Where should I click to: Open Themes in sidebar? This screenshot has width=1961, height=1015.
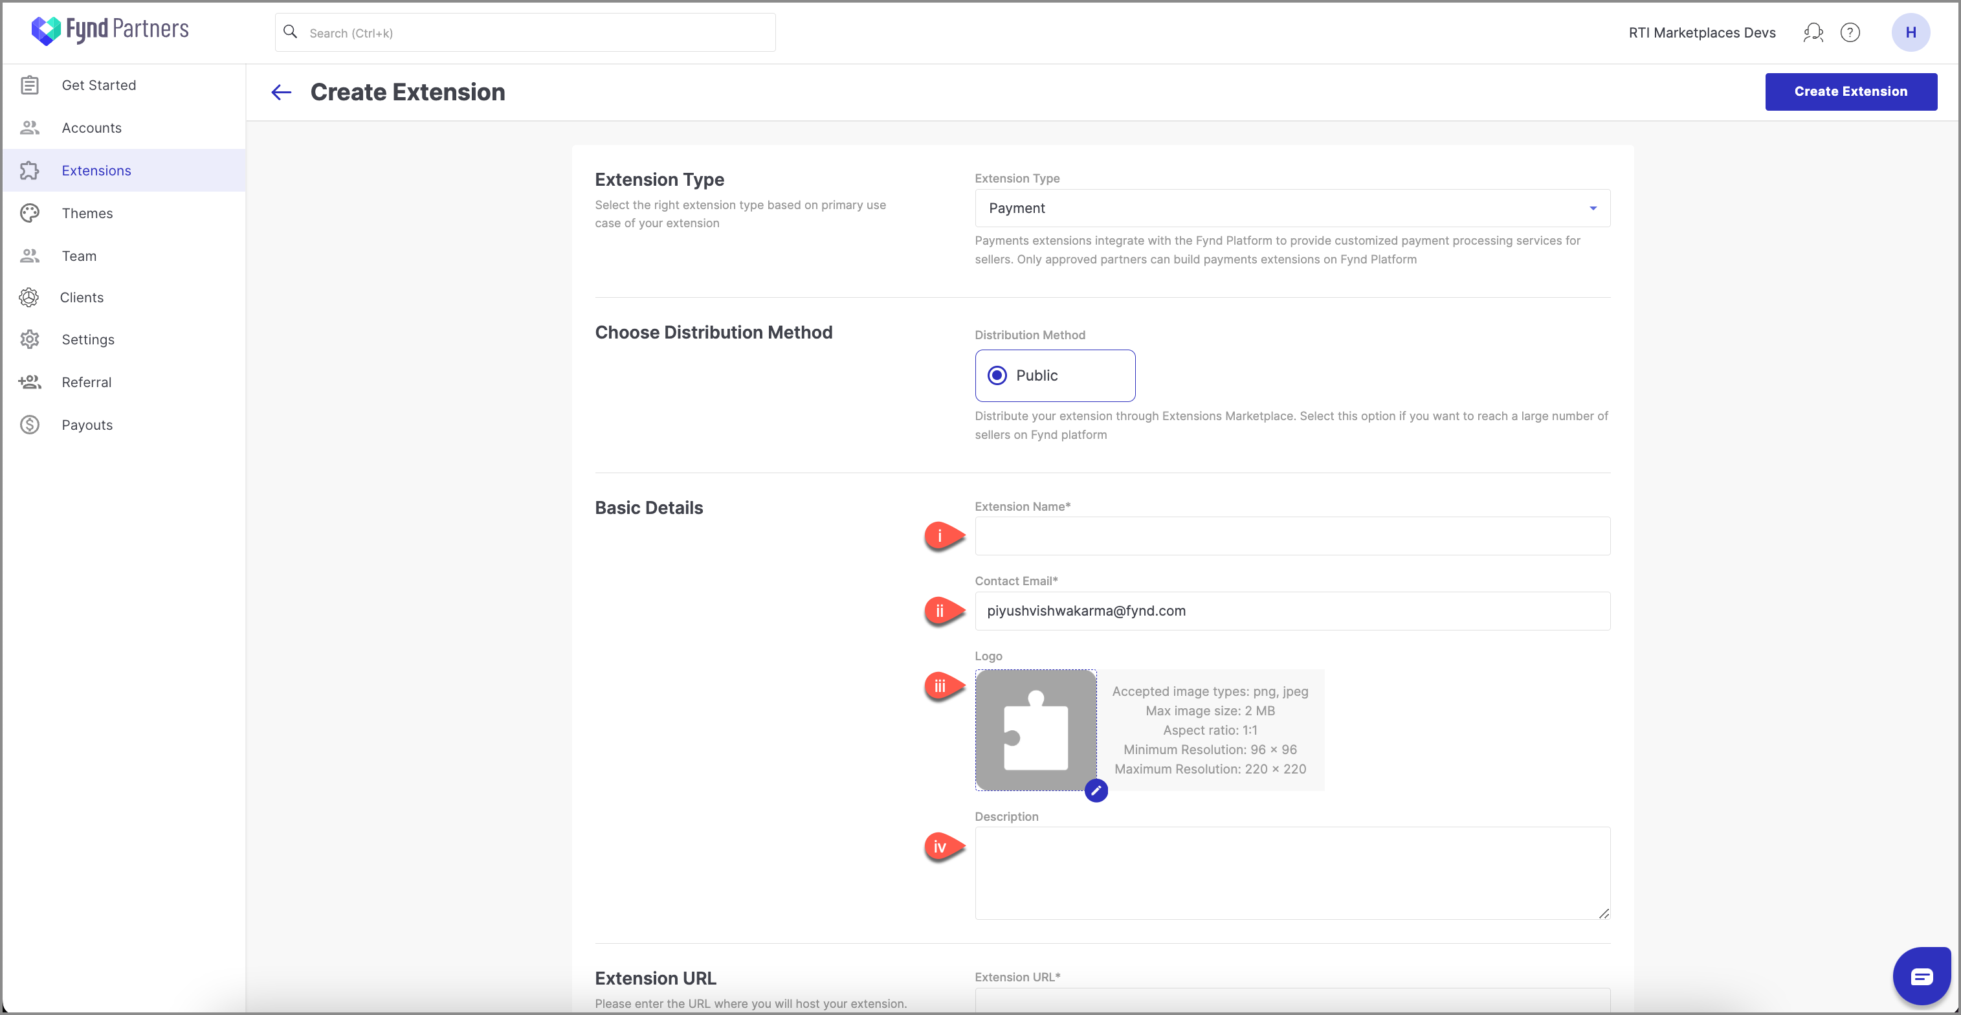[124, 213]
